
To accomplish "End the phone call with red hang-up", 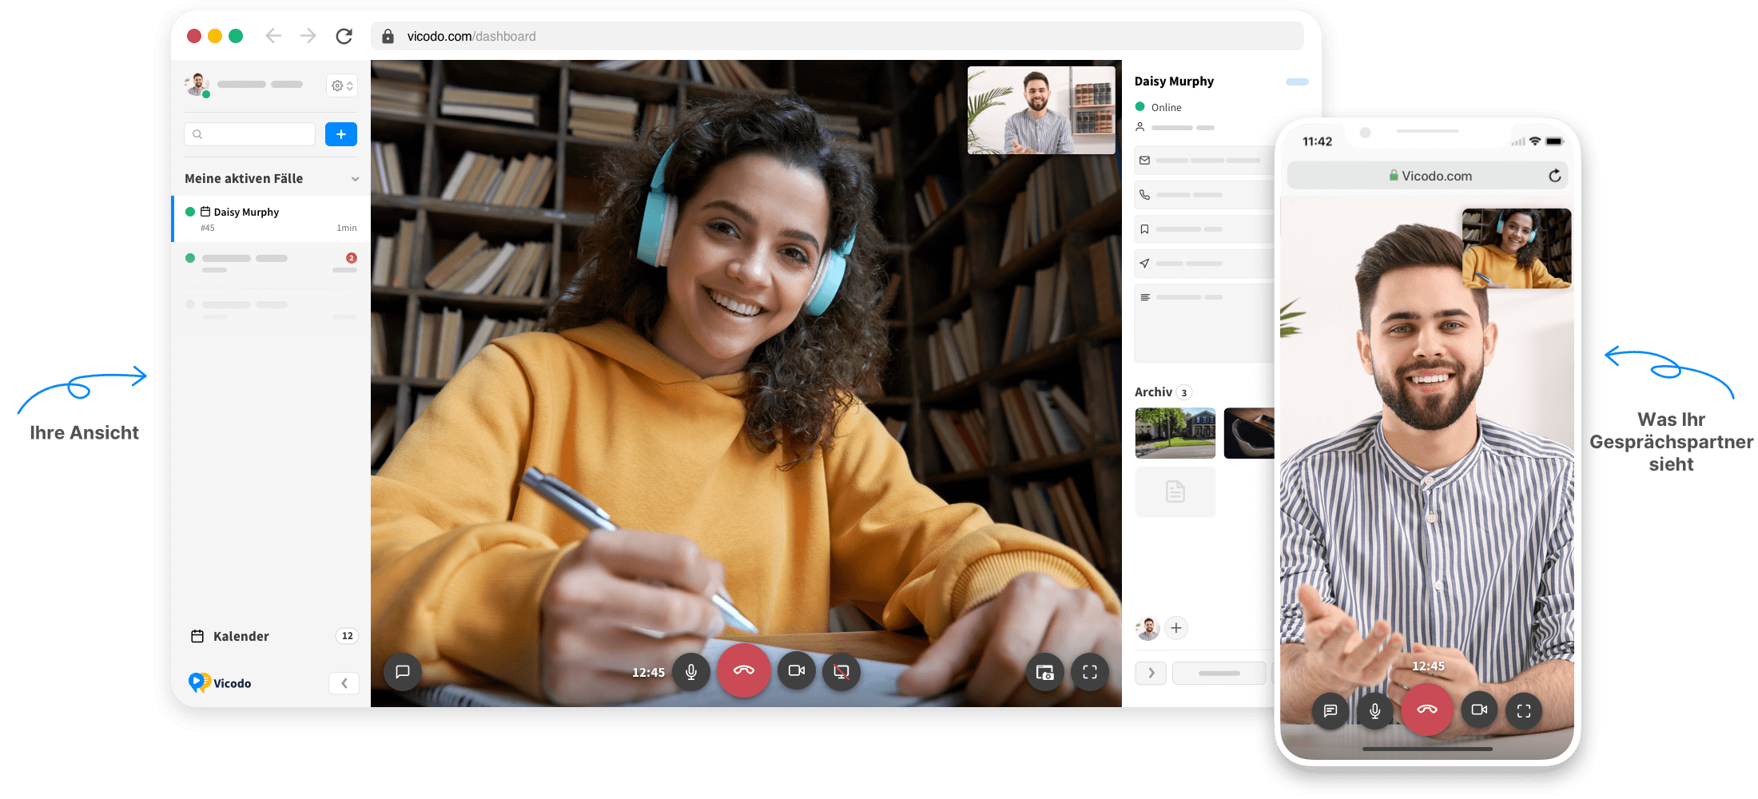I will click(1427, 710).
